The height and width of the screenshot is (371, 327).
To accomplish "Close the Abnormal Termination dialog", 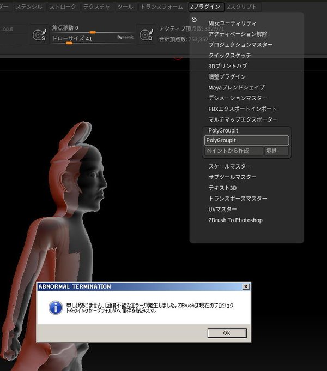I will pyautogui.click(x=246, y=286).
